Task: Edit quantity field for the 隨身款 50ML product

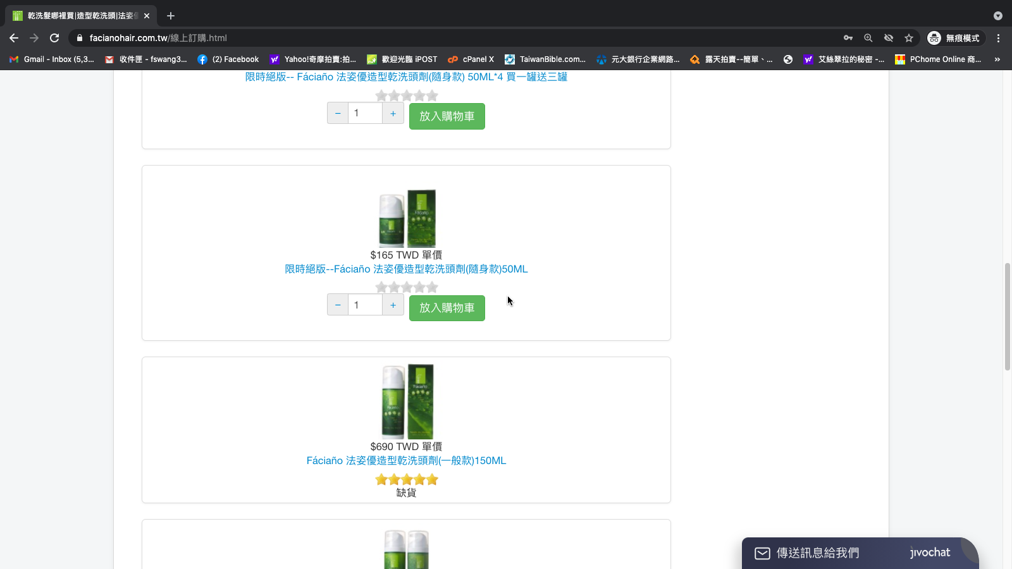Action: click(365, 305)
